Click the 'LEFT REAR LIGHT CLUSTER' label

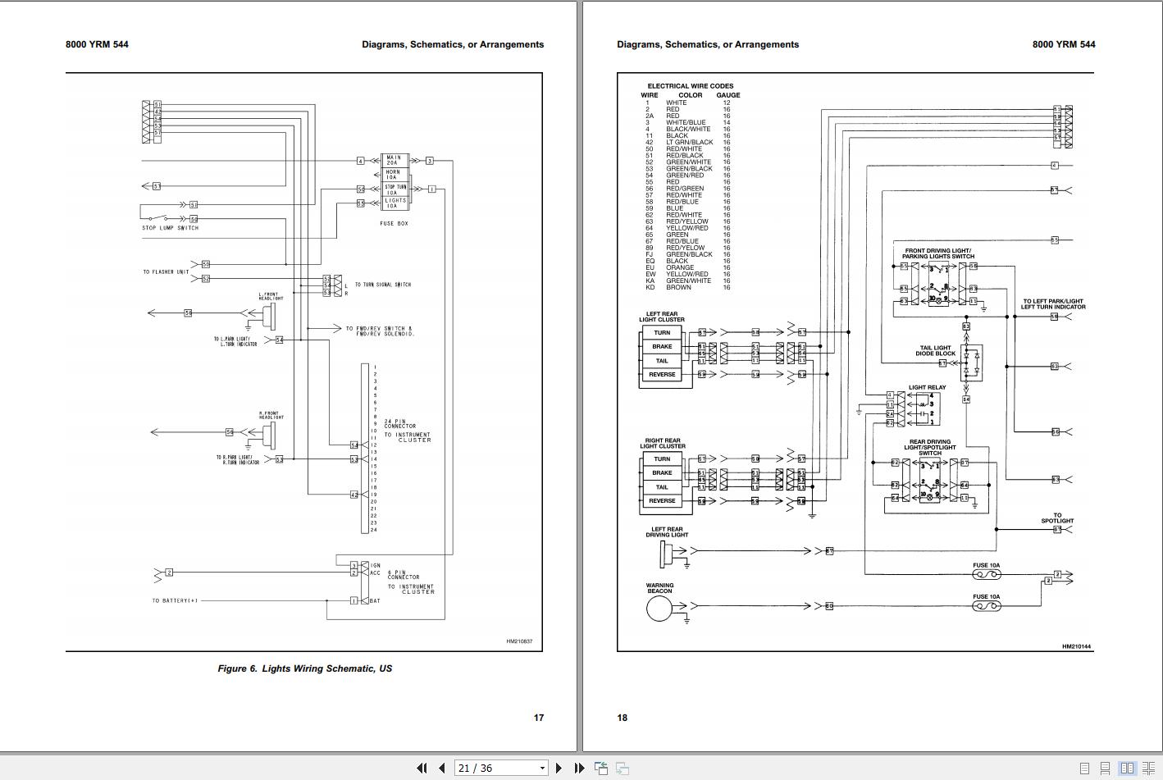click(x=662, y=317)
